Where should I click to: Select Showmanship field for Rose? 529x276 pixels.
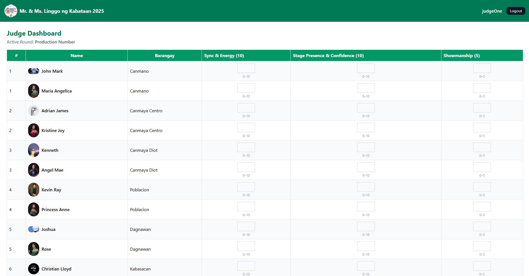[482, 246]
